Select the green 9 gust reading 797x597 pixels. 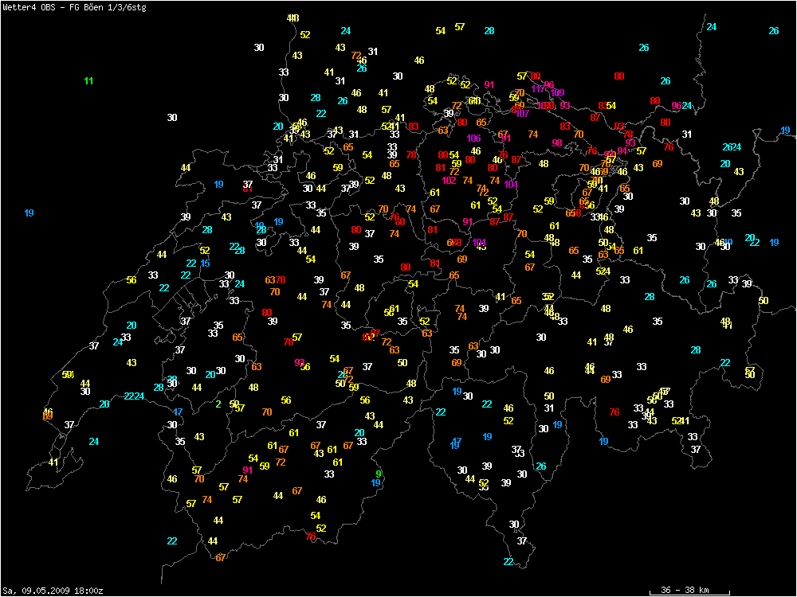click(379, 474)
